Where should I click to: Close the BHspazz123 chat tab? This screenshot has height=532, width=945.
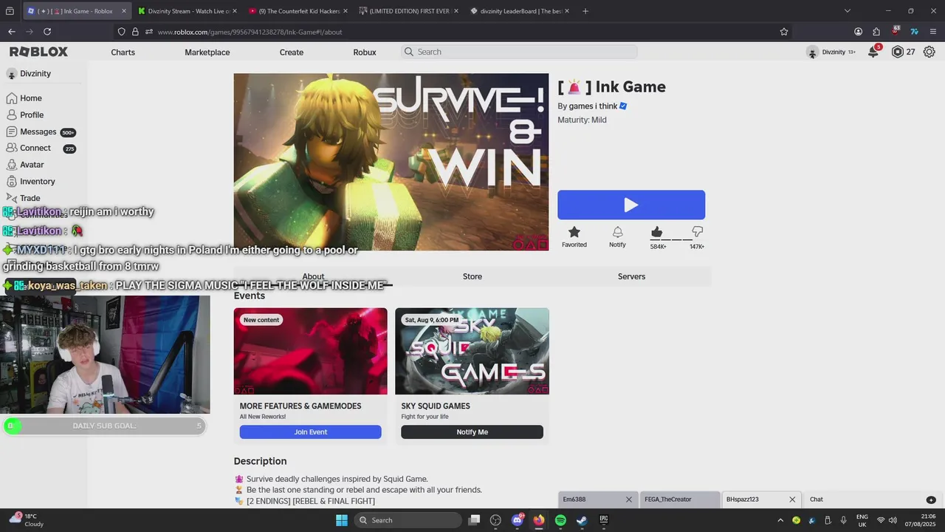pos(792,499)
